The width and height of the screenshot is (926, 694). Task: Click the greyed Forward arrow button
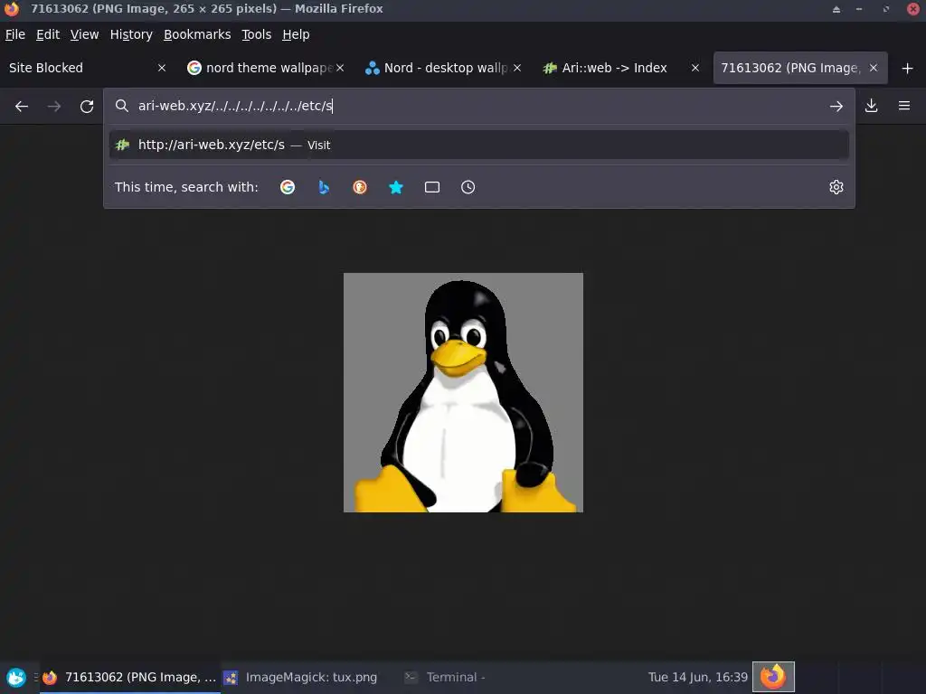coord(53,107)
